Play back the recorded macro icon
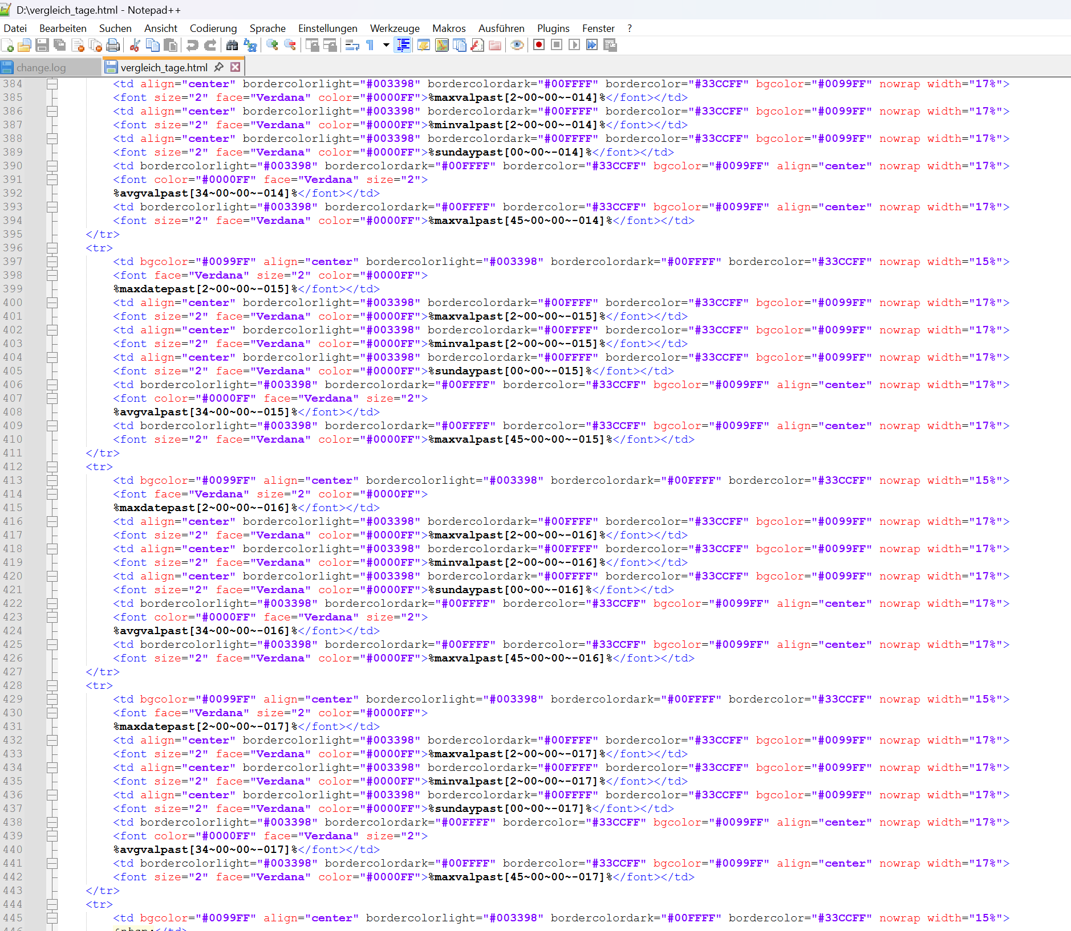 pyautogui.click(x=574, y=45)
